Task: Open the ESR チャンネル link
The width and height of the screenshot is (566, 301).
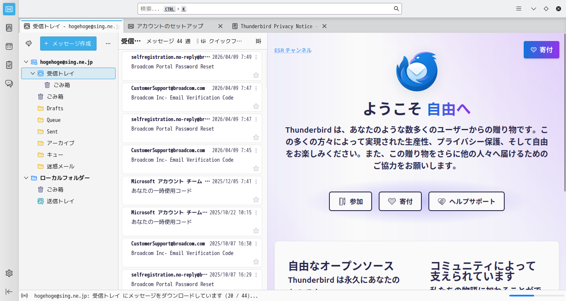Action: 293,50
